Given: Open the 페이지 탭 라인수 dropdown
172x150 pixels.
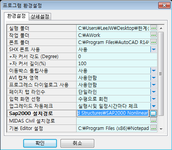Looking at the screenshot, I should pos(154,92).
